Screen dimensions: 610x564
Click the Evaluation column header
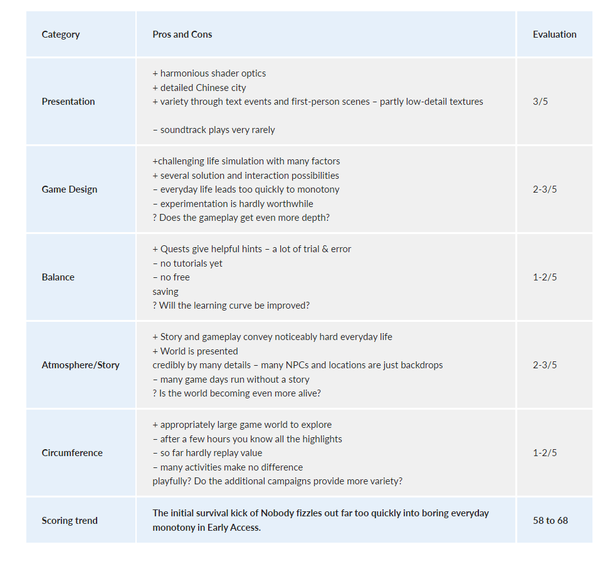[554, 35]
